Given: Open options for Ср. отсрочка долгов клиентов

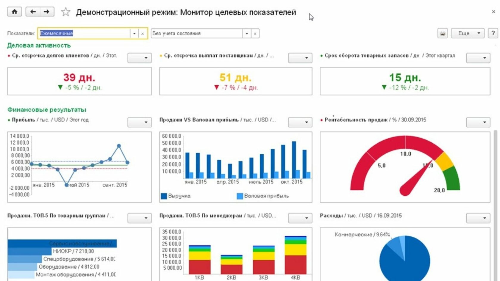Looking at the screenshot, I should pyautogui.click(x=140, y=58).
